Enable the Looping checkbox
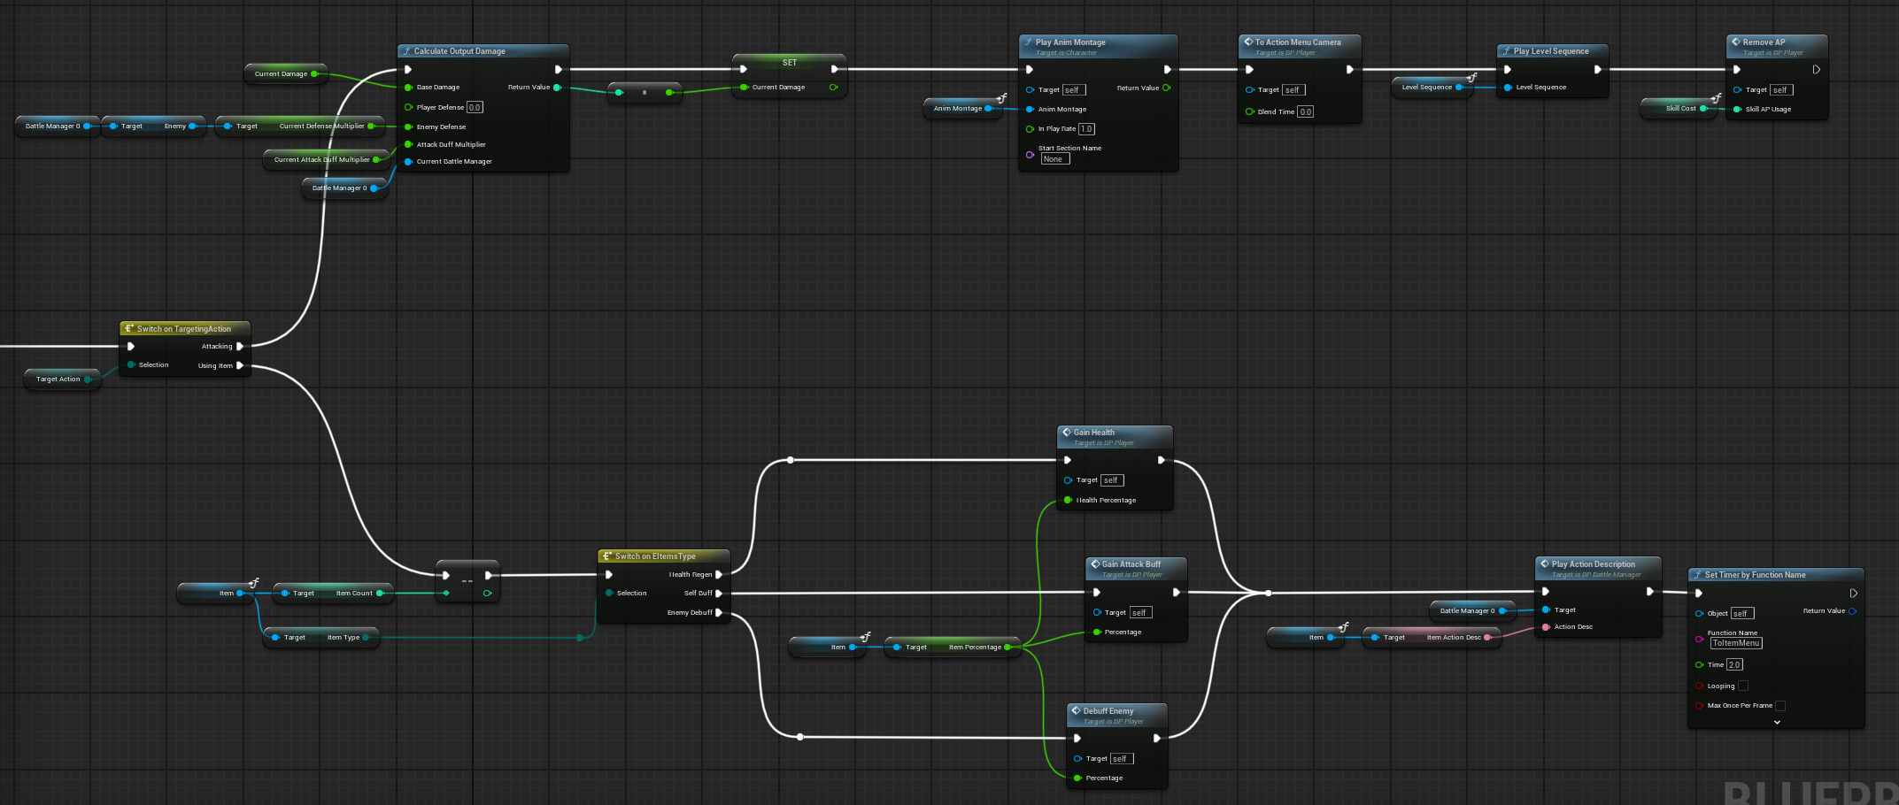Image resolution: width=1899 pixels, height=805 pixels. tap(1742, 686)
